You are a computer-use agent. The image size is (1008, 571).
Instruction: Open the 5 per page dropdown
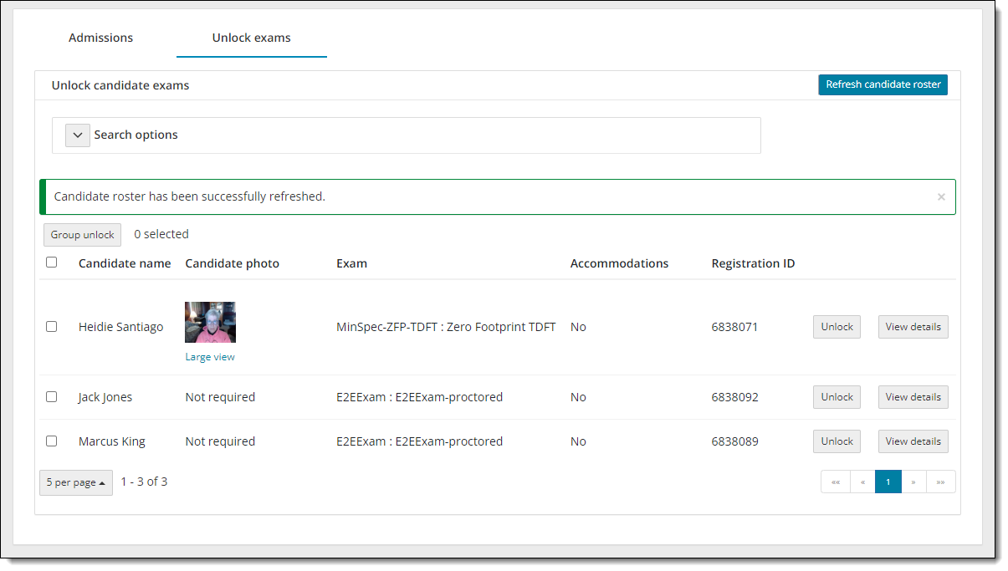pyautogui.click(x=76, y=482)
